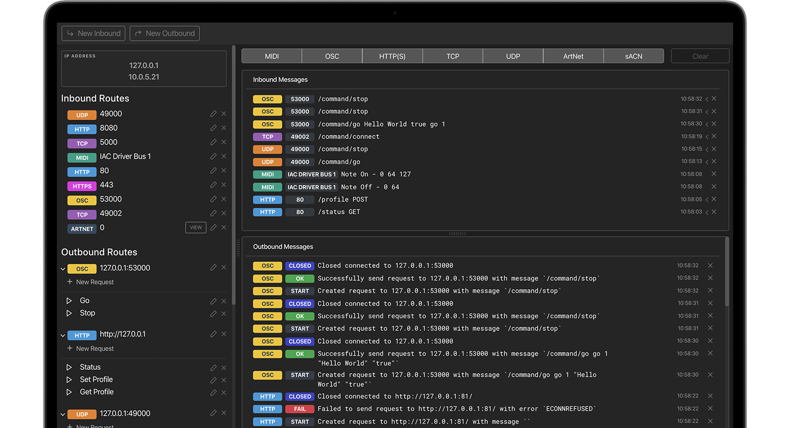Collapse the HTTP http://127.0.0.1 outbound route
The image size is (790, 428).
63,335
